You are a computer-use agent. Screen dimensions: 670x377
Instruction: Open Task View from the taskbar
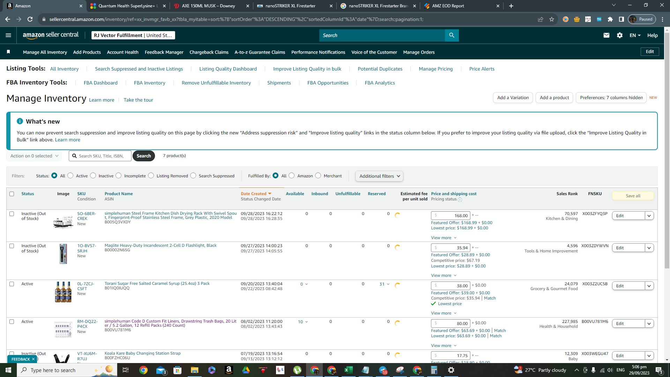tap(126, 370)
